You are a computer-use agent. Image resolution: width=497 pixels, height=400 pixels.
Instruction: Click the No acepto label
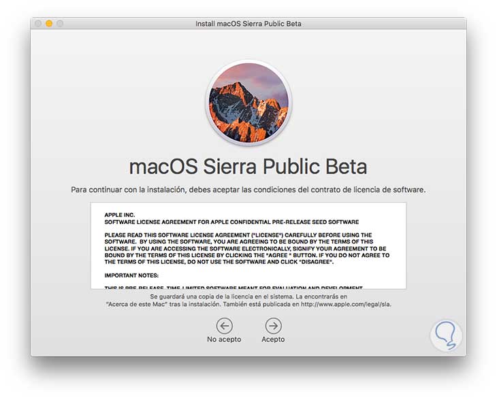[x=224, y=339]
